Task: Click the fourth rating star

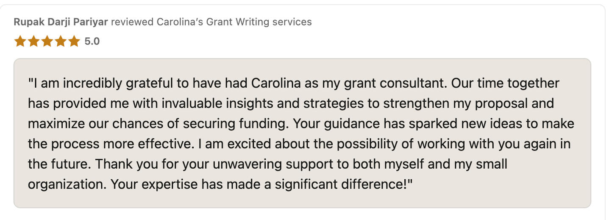Action: (61, 41)
